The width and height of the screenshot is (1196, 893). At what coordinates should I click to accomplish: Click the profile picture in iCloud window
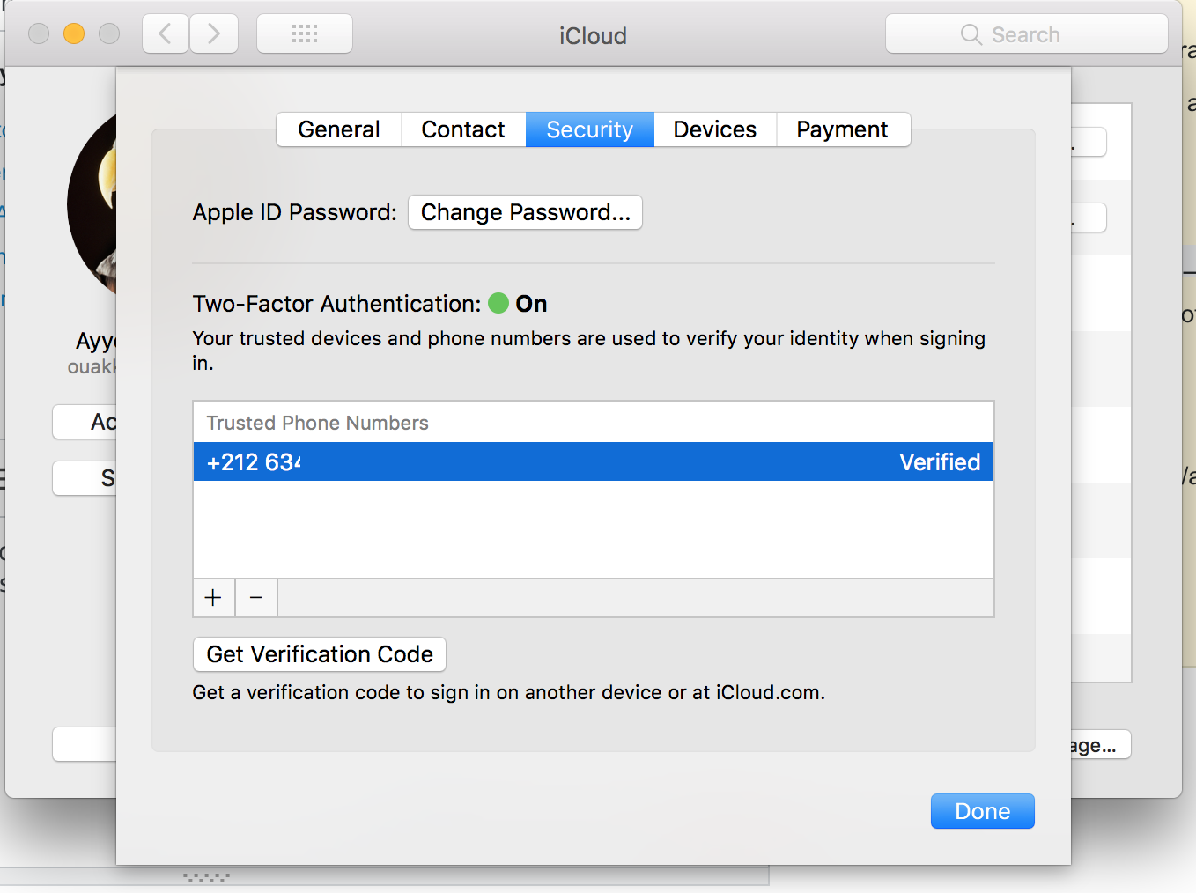click(x=92, y=204)
